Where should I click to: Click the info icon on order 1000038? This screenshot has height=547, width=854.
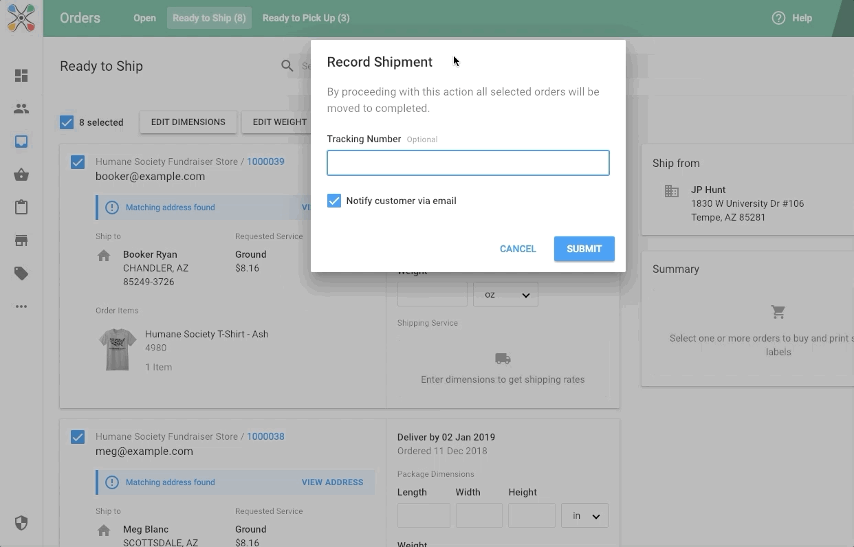coord(111,482)
